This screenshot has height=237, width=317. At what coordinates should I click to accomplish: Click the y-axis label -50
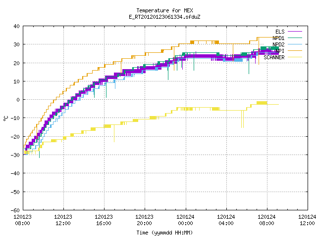[x=15, y=192]
